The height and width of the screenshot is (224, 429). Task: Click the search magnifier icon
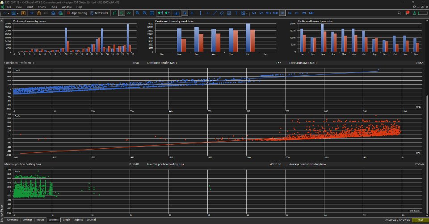tap(399, 13)
